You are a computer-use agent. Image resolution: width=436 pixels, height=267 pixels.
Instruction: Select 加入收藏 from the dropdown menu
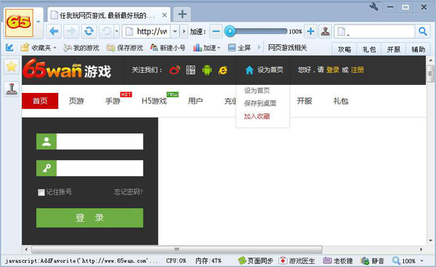click(257, 116)
